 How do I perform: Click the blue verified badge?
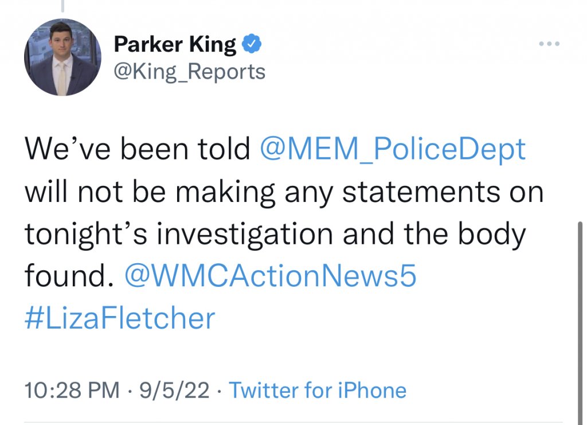(x=253, y=44)
